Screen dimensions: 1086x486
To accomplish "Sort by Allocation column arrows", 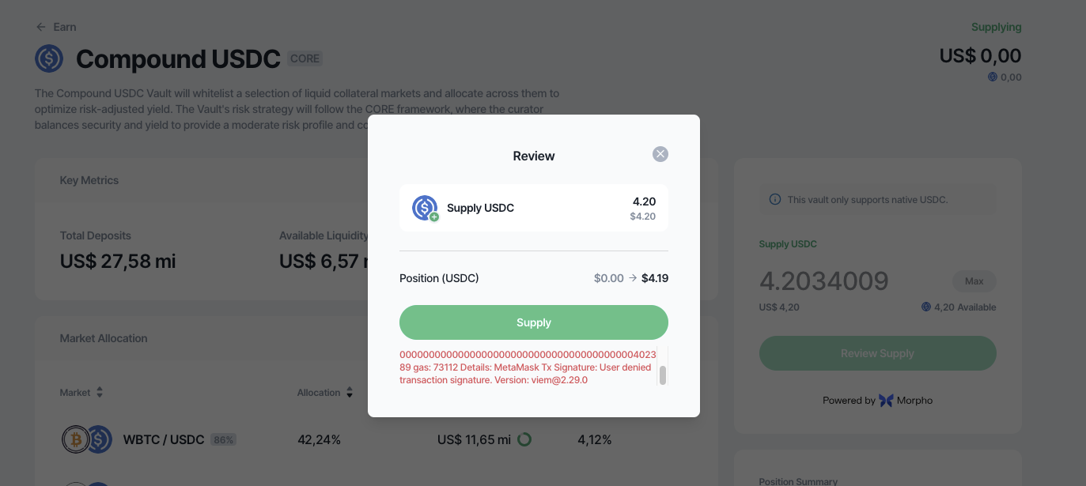I will (350, 393).
